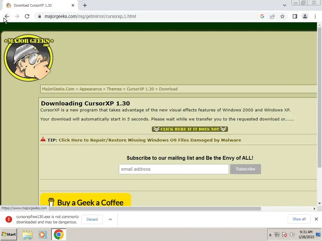
Task: Click the volume speaker tray icon
Action: [292, 234]
